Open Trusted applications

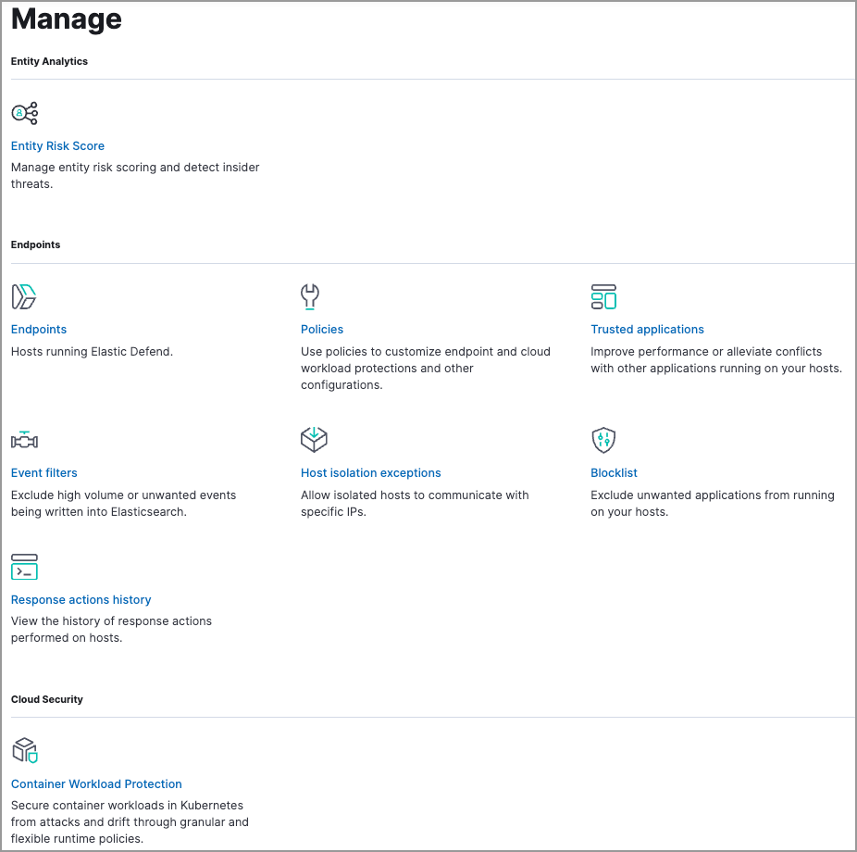(x=647, y=329)
